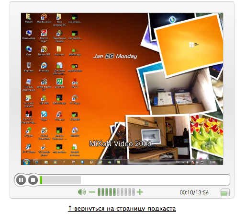Decrease volume with the minus icon
Image resolution: width=246 pixels, height=214 pixels.
pyautogui.click(x=92, y=192)
